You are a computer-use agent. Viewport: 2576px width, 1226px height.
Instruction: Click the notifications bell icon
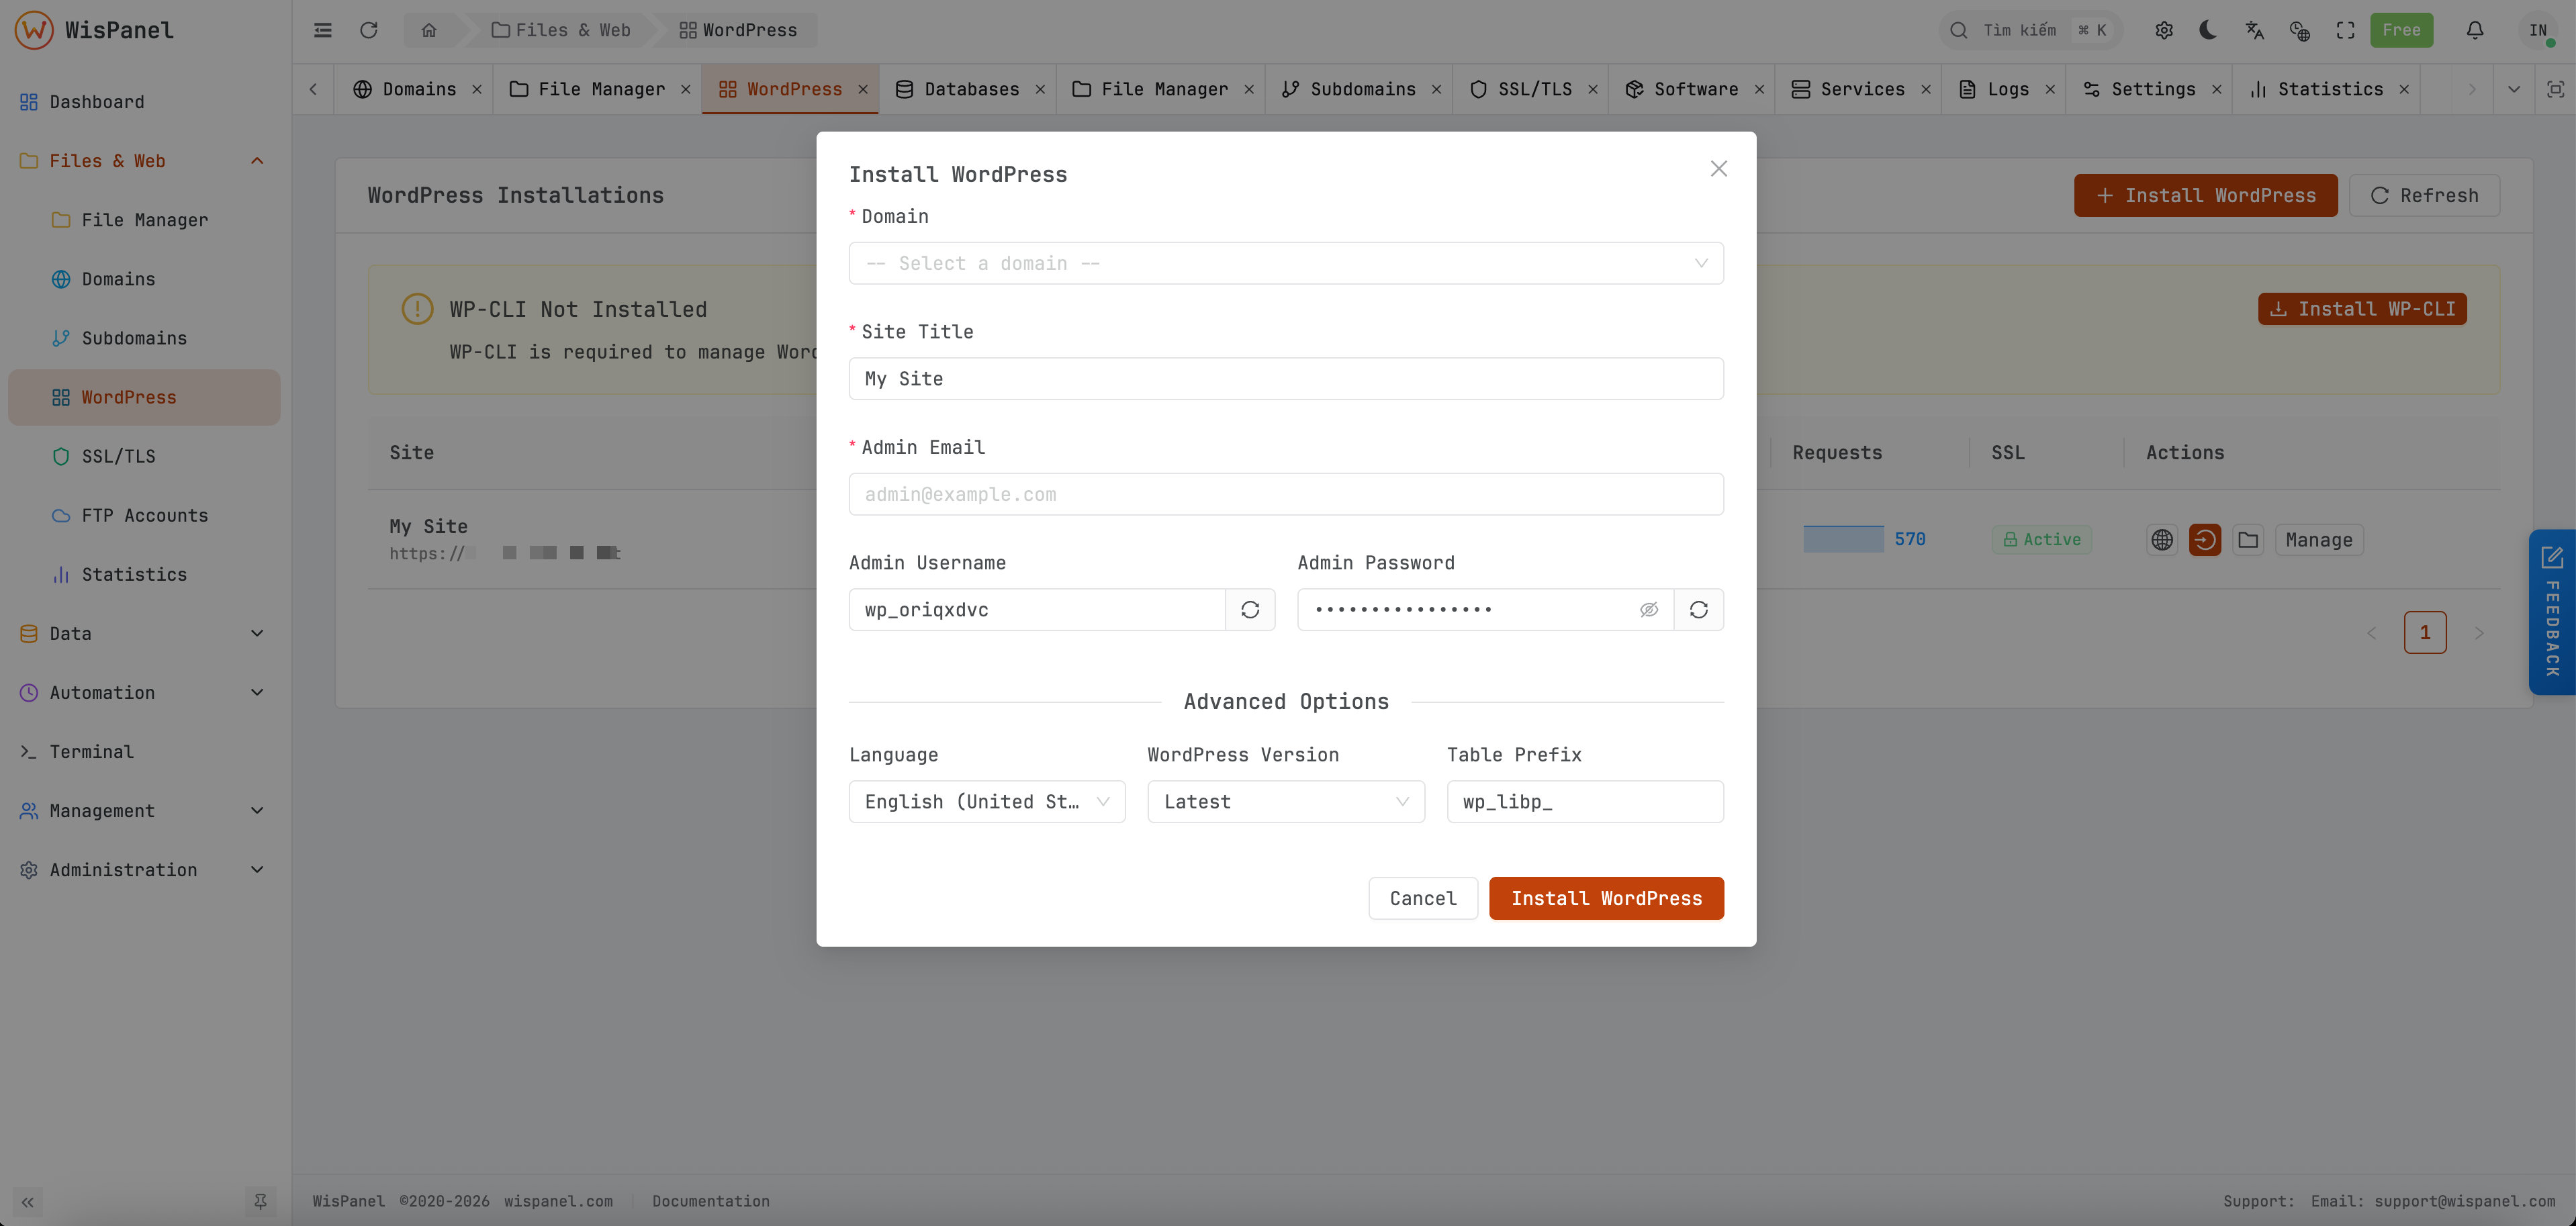click(x=2475, y=30)
